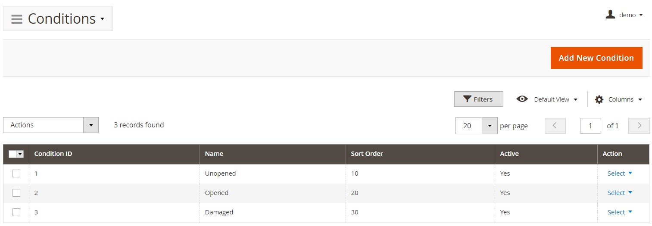Viewport: 652px width, 226px height.
Task: Check the checkbox for Opened row
Action: 16,193
